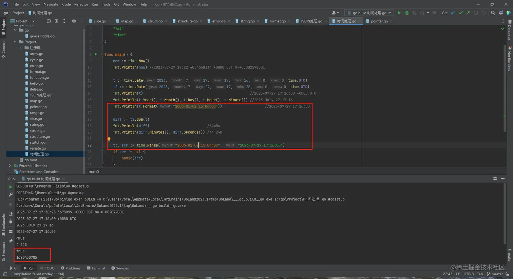Push commits with the Git push arrow

pyautogui.click(x=468, y=13)
